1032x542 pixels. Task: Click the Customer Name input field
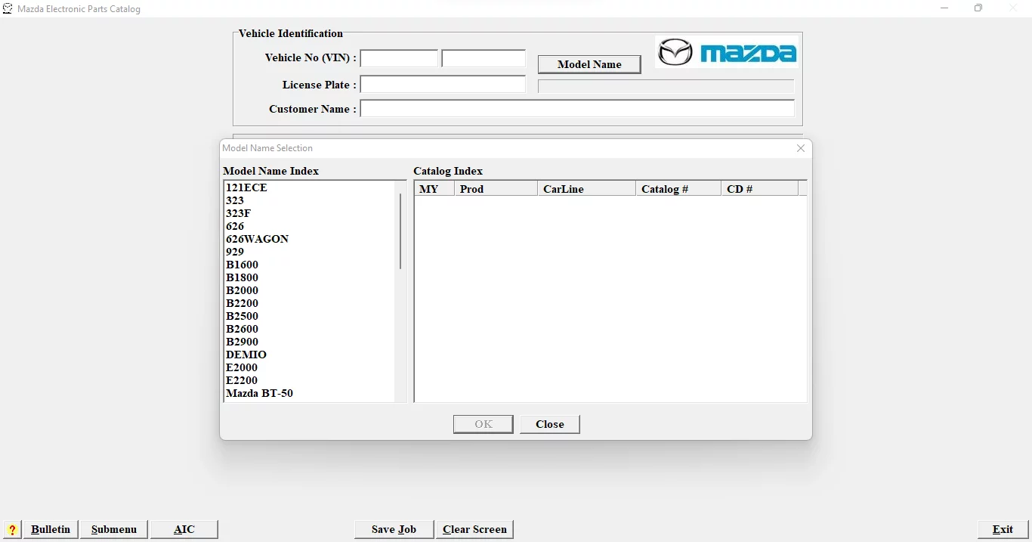click(577, 109)
